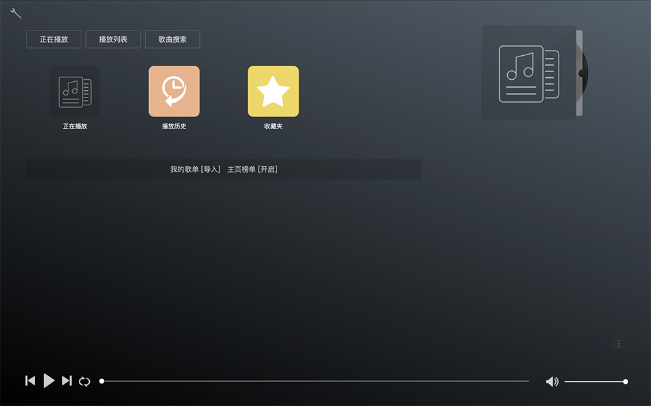Click the volume slider handle
651x406 pixels.
[x=624, y=381]
